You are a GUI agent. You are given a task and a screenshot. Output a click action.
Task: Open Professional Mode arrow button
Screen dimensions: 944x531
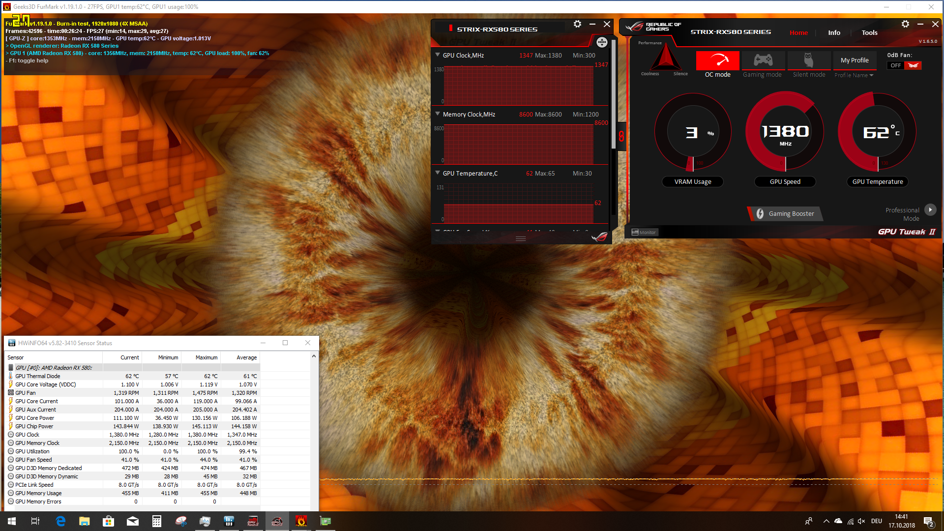[x=930, y=209]
